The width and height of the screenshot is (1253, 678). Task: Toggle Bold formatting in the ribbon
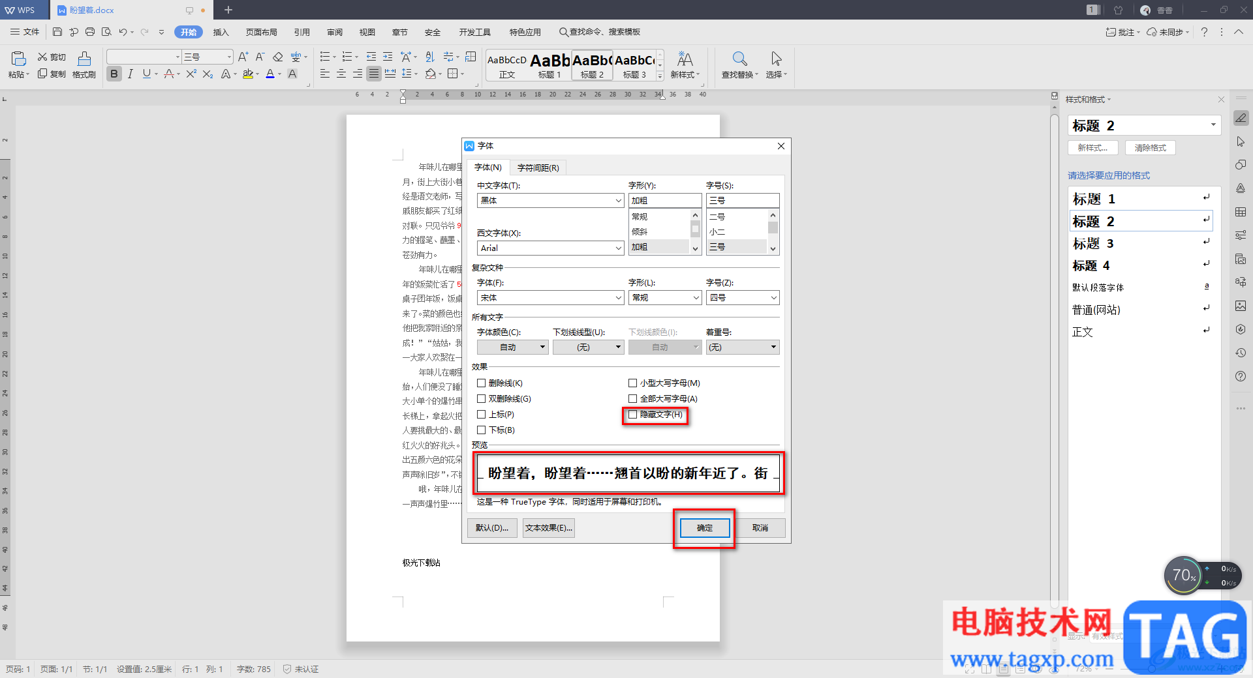(114, 74)
